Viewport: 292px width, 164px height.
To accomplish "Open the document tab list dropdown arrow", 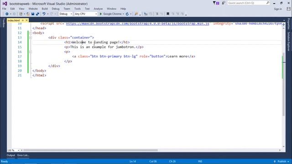I will pyautogui.click(x=284, y=20).
